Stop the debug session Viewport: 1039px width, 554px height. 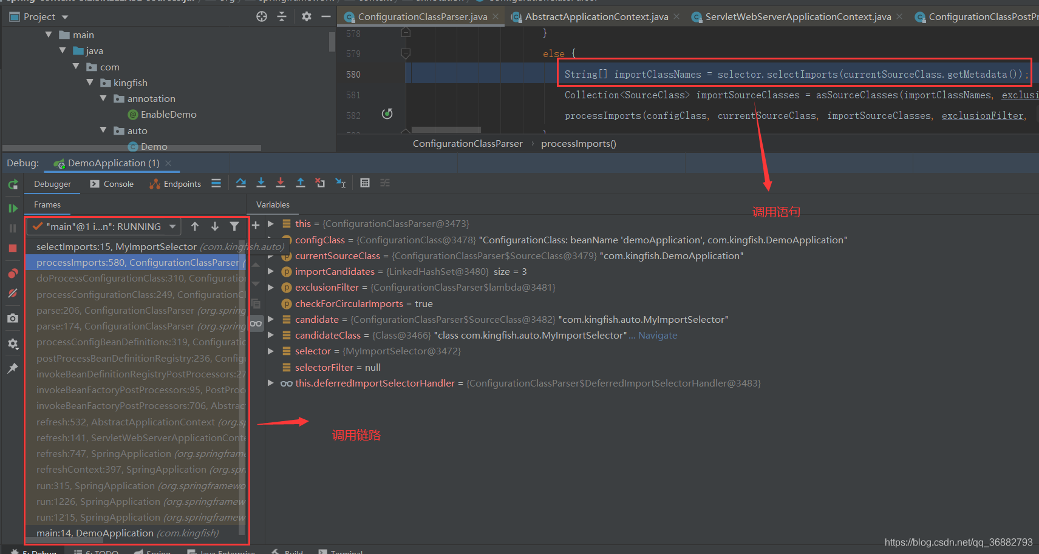(x=13, y=248)
